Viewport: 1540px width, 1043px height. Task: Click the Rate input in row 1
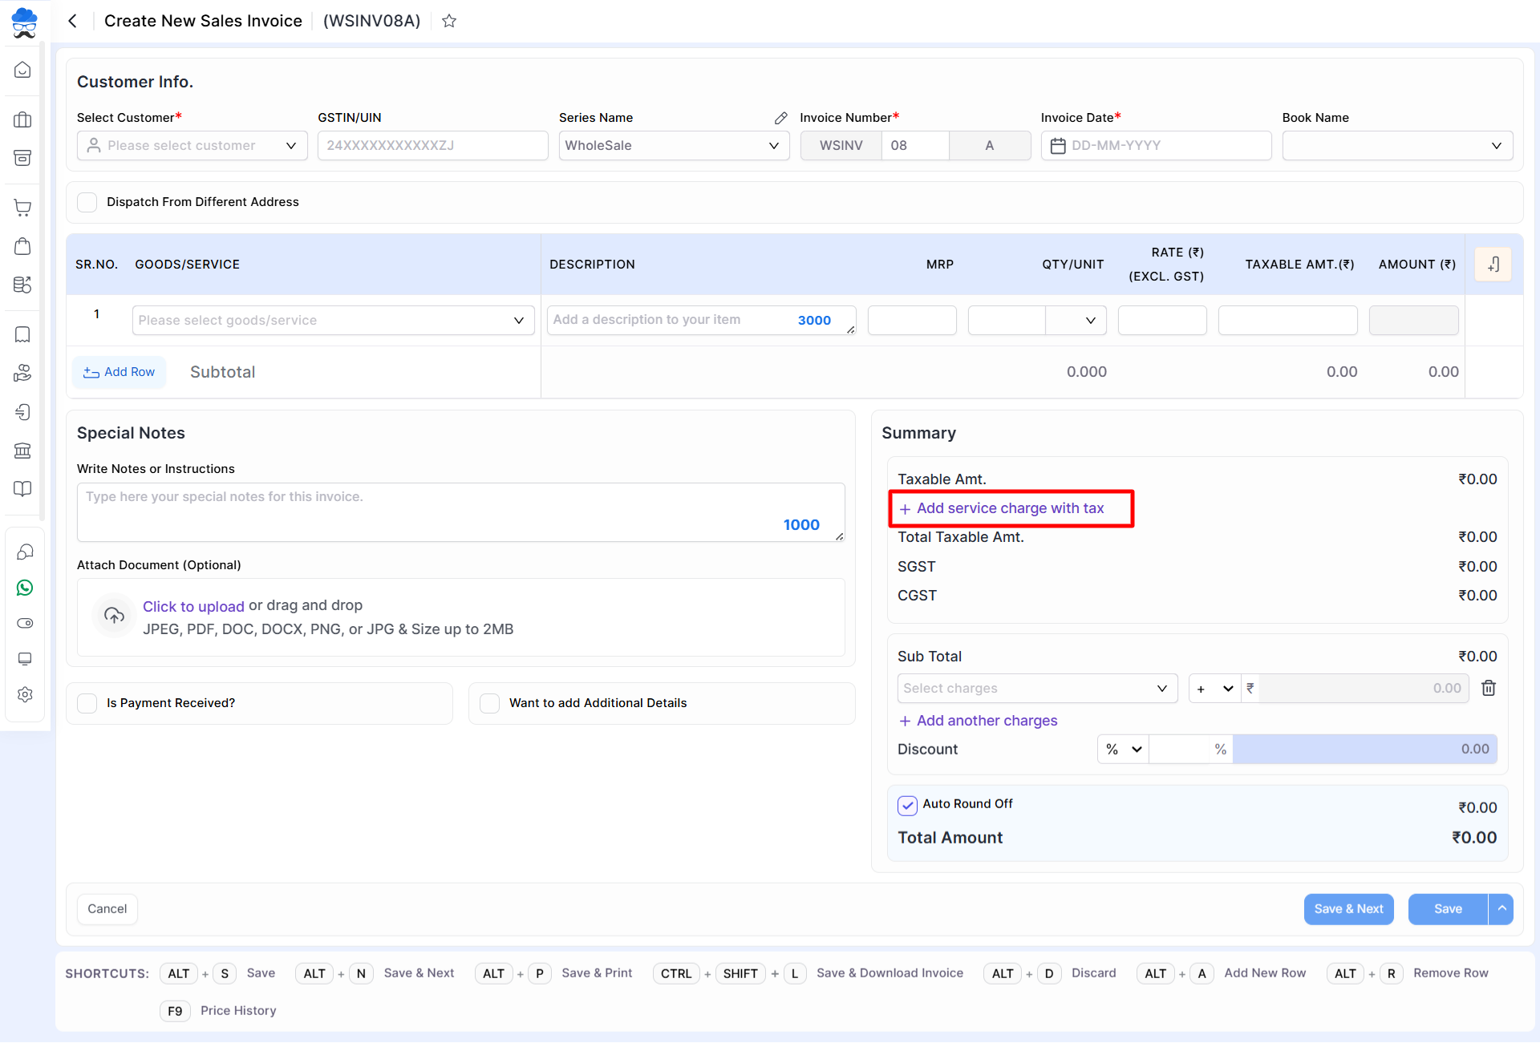click(1162, 321)
